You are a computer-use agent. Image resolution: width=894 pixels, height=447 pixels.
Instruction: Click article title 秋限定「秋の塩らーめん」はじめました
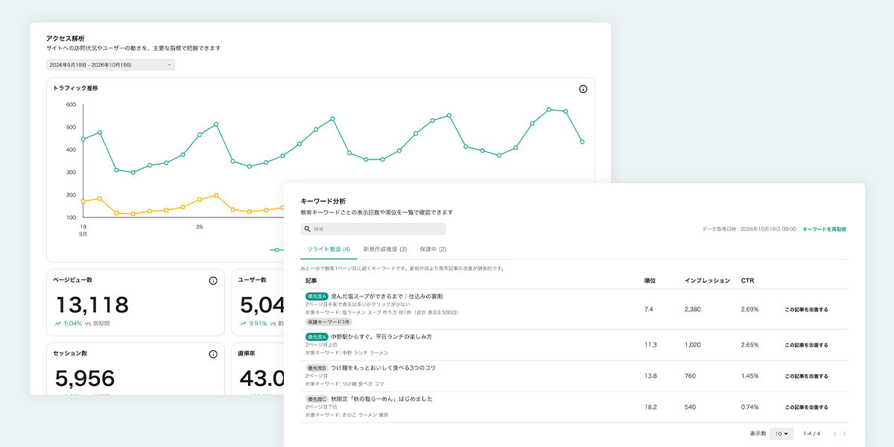381,399
